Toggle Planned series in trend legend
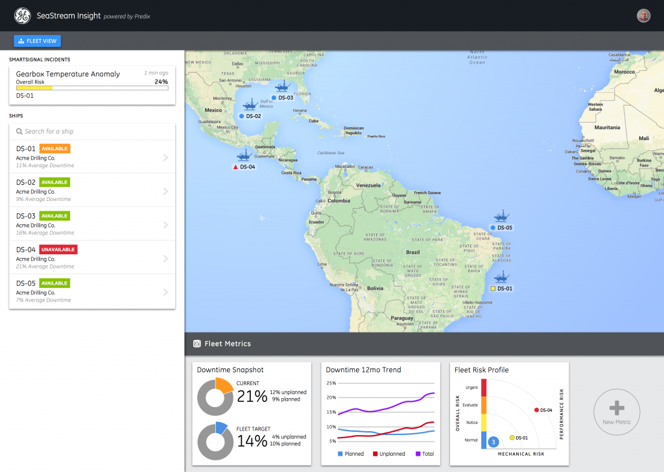Image resolution: width=664 pixels, height=472 pixels. 351,454
